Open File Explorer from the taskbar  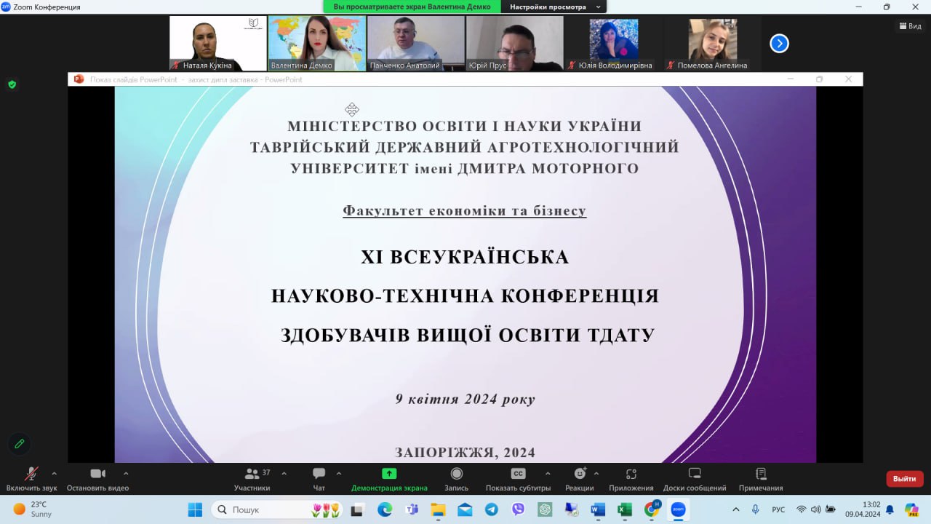(438, 509)
